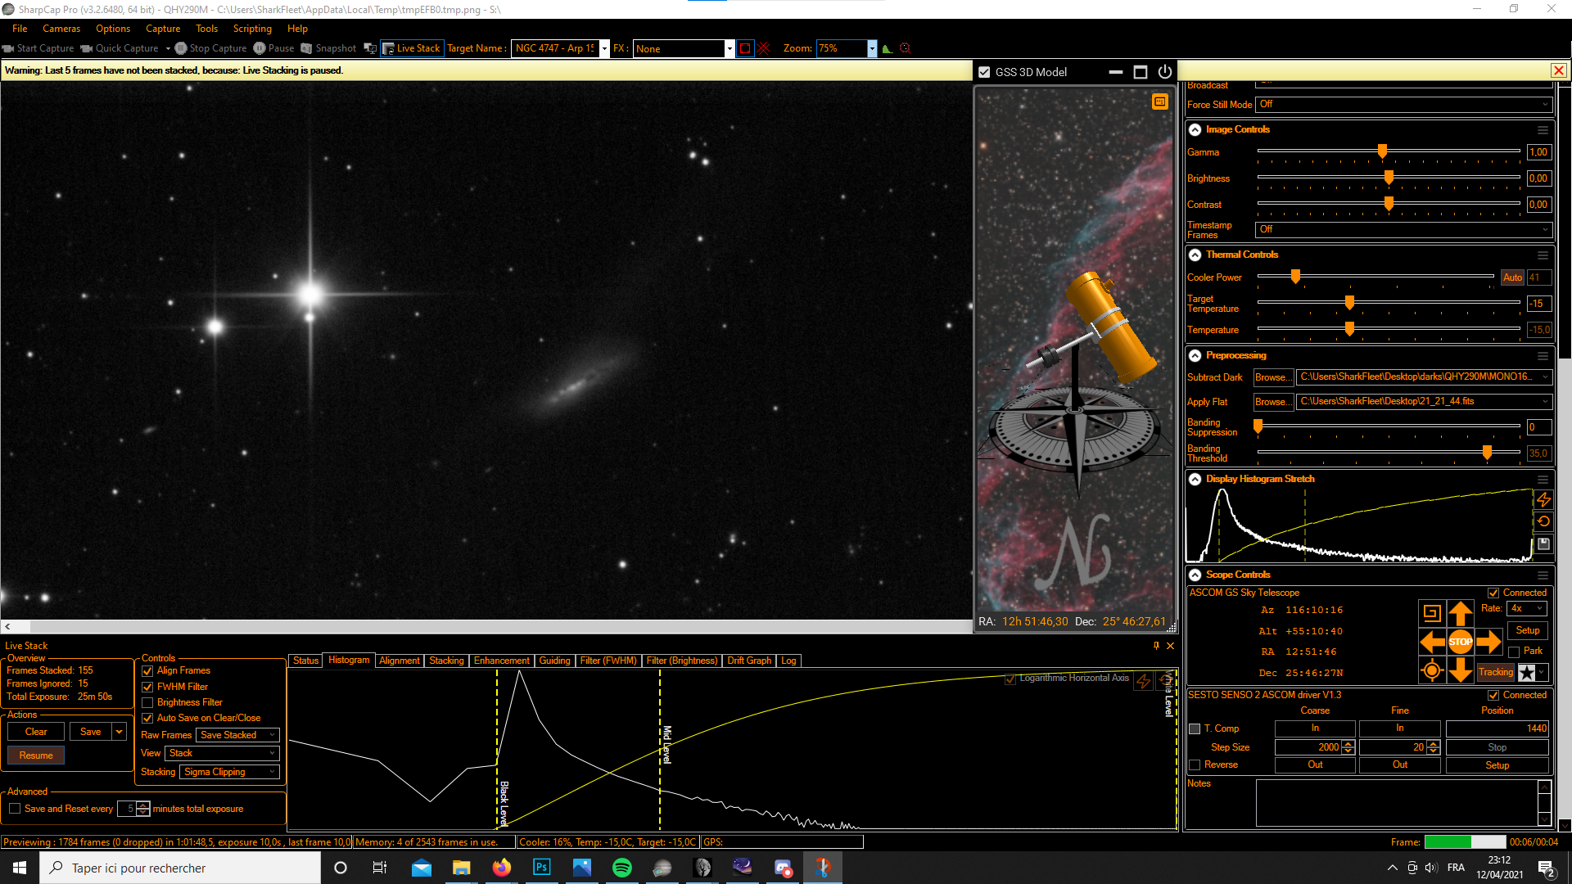Viewport: 1572px width, 884px height.
Task: Uncheck the FWHM Filter option
Action: (148, 687)
